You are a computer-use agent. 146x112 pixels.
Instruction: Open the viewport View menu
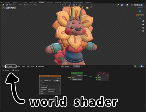coord(21,5)
